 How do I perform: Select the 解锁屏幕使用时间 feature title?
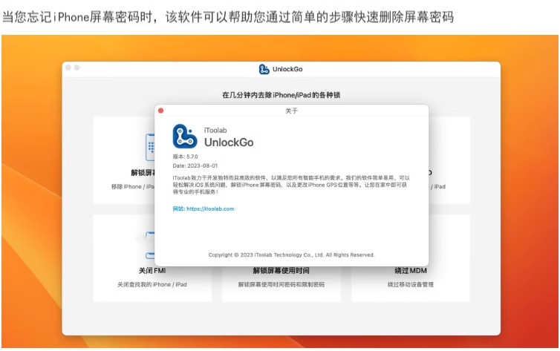coord(281,271)
